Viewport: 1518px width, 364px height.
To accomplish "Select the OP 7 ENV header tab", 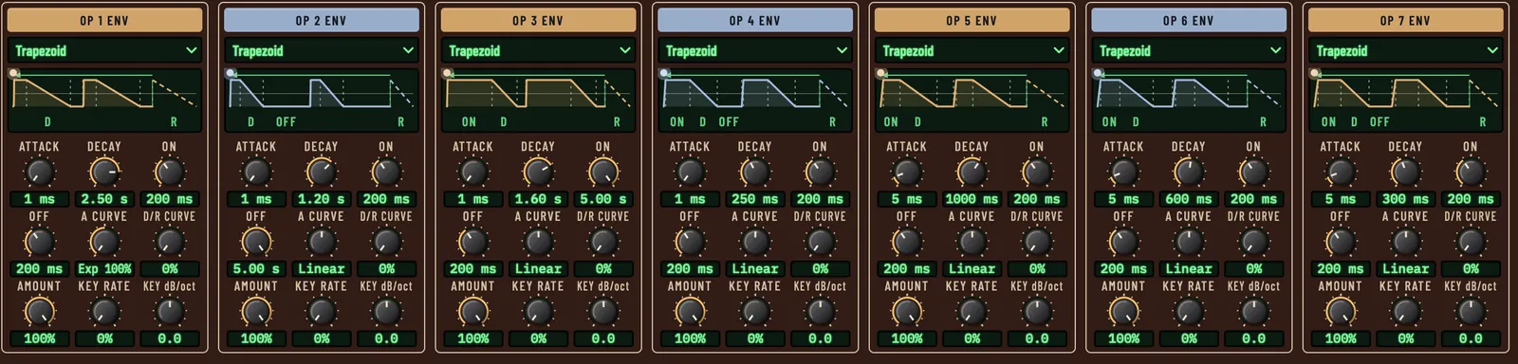I will tap(1406, 20).
